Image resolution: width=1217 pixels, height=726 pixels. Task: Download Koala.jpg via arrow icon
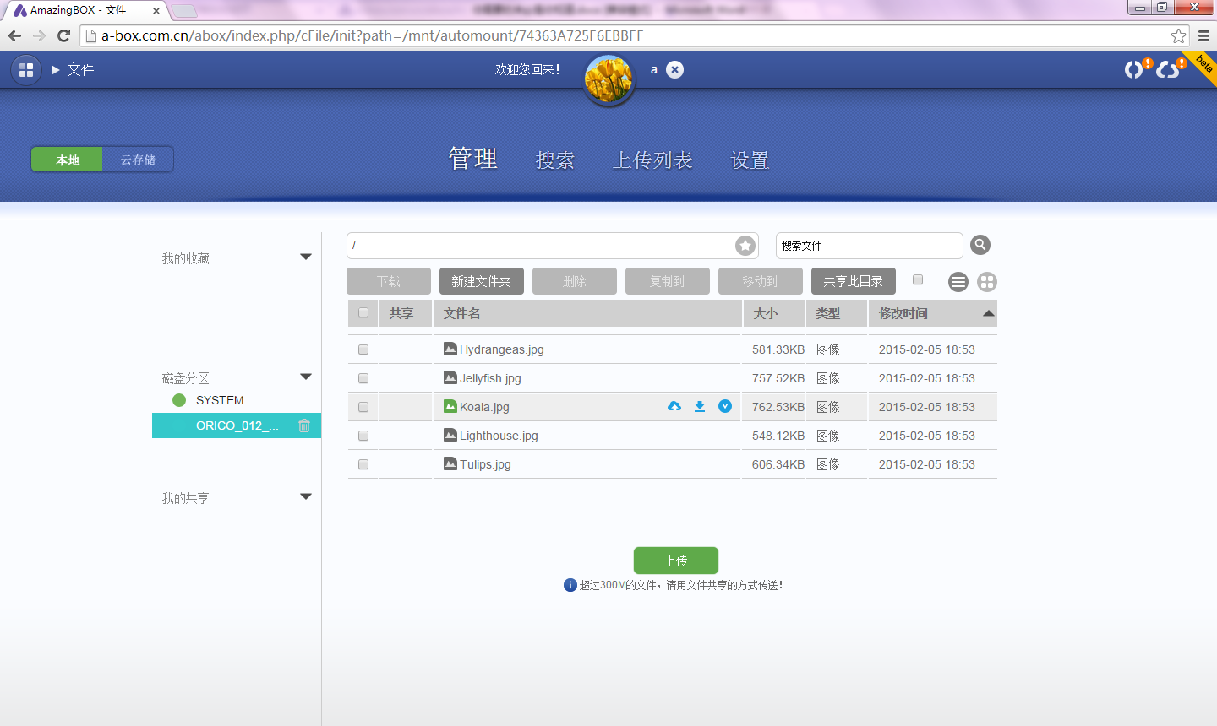[700, 407]
